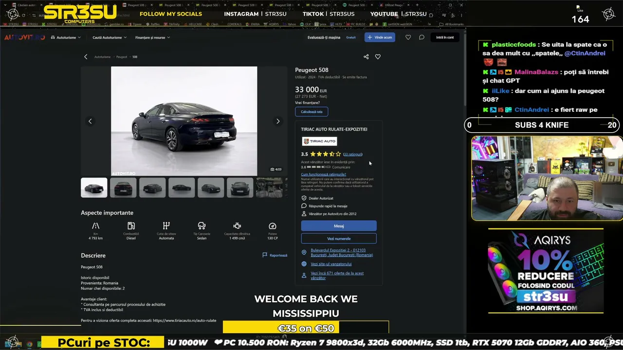Click the Intră în cont button
The width and height of the screenshot is (623, 350).
click(445, 37)
